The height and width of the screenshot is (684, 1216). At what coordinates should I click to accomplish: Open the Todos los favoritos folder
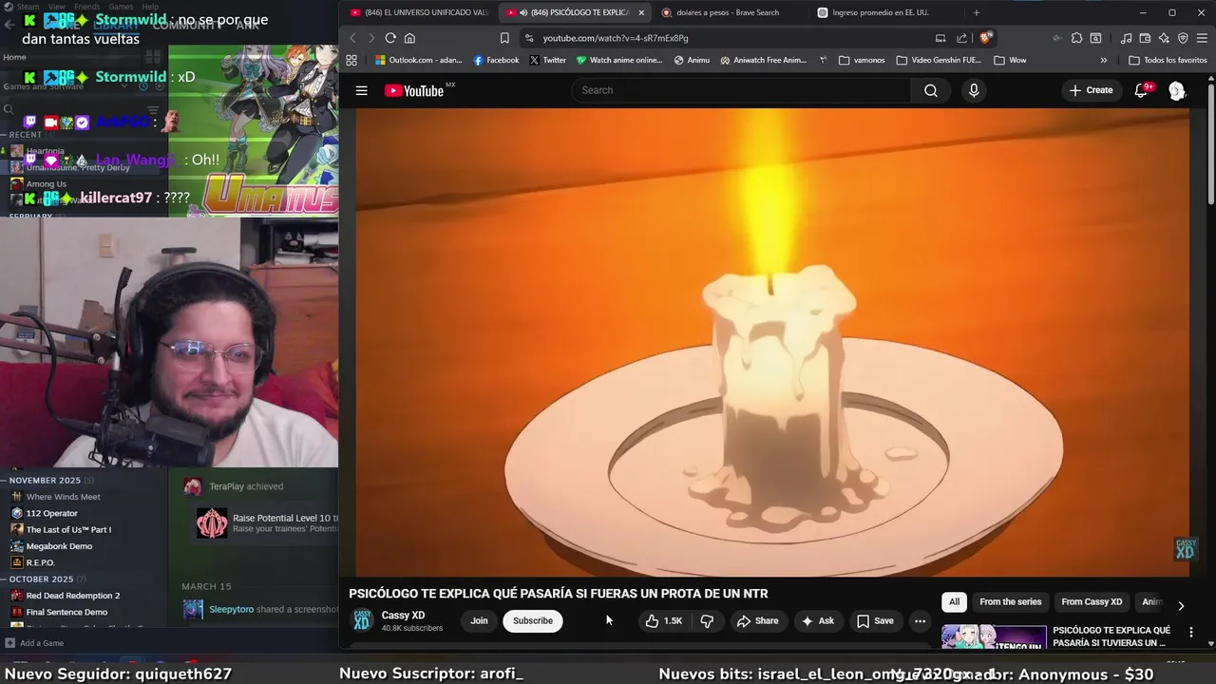click(x=1168, y=60)
